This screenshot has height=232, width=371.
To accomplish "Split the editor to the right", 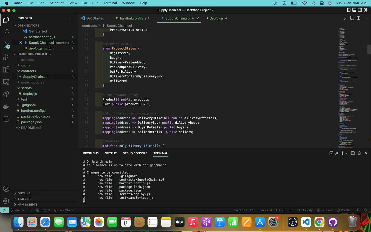I will [x=358, y=18].
